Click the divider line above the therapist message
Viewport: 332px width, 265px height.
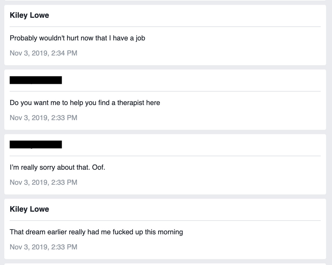click(x=165, y=91)
